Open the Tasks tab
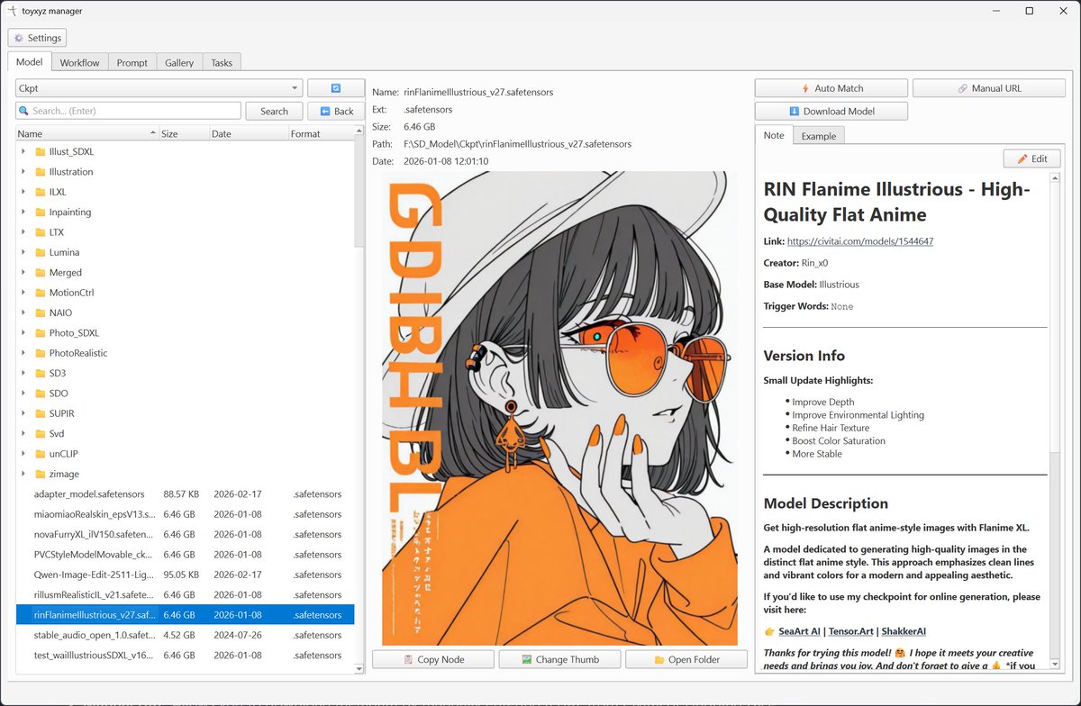 [x=222, y=63]
